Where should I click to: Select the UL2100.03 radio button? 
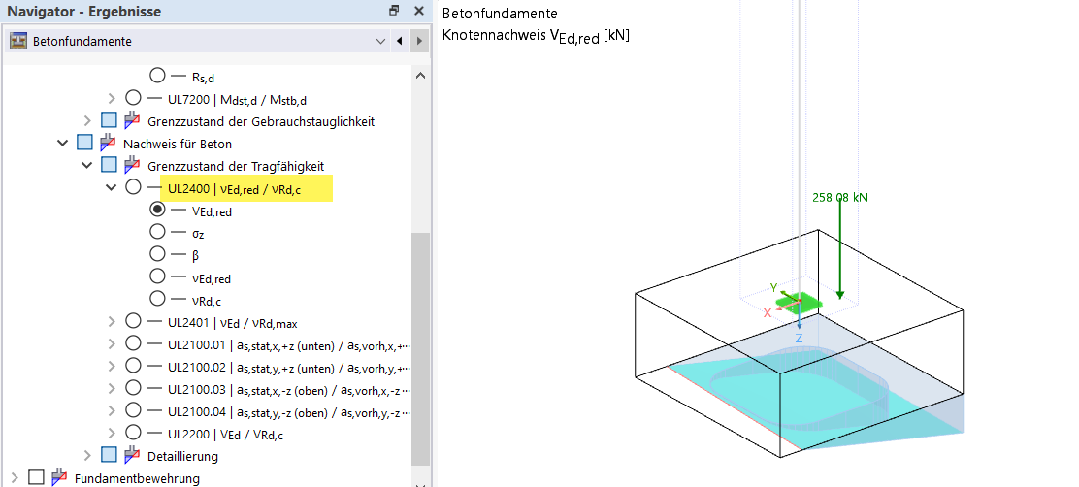click(133, 388)
